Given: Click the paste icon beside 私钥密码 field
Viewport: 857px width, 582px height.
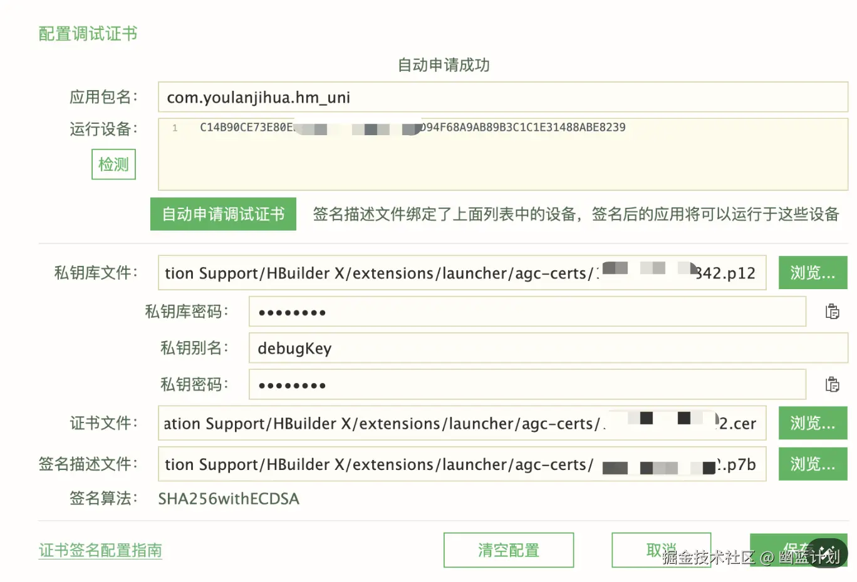Looking at the screenshot, I should (x=833, y=384).
